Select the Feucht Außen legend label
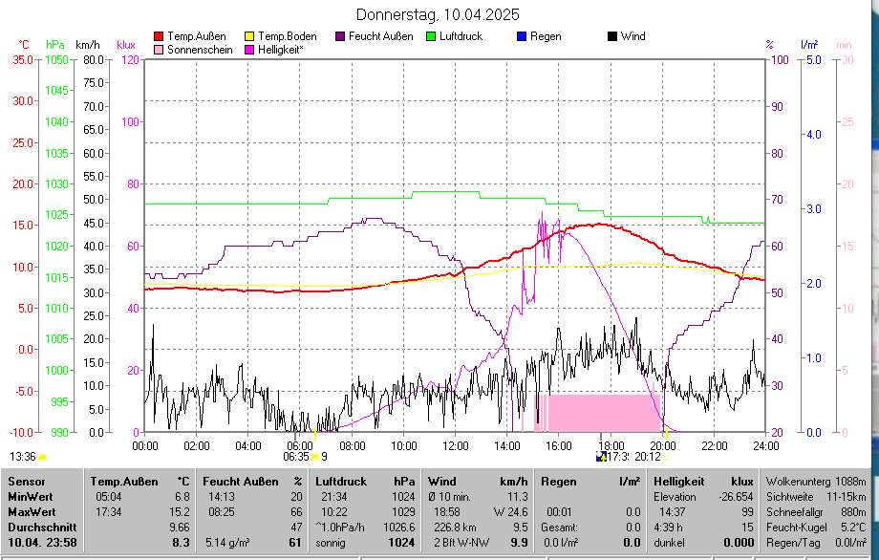879x560 pixels. 381,36
